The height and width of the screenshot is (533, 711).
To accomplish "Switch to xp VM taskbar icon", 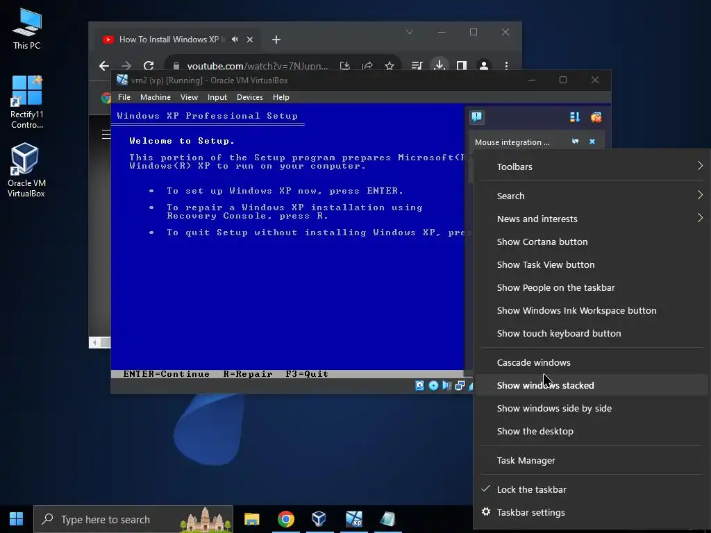I will 353,519.
